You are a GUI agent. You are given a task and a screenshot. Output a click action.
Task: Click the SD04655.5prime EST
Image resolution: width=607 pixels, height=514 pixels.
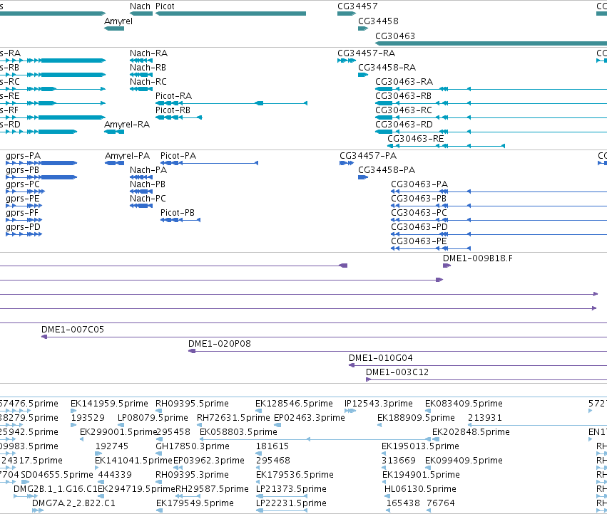(x=25, y=482)
